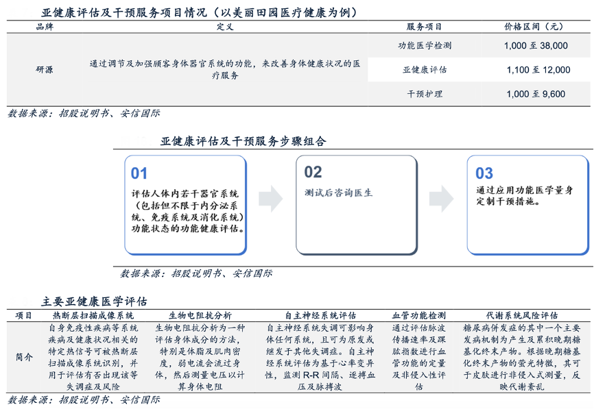
Task: Click the 品牌 column header
Action: 45,27
